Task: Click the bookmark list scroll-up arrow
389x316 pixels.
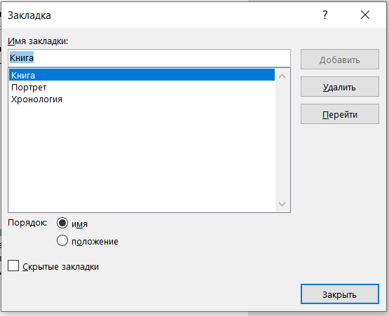Action: [282, 76]
